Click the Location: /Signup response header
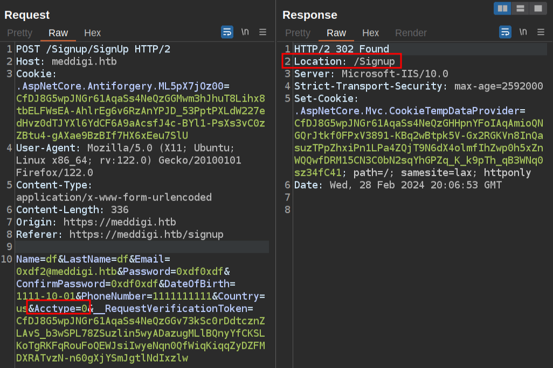The width and height of the screenshot is (553, 368). click(344, 61)
